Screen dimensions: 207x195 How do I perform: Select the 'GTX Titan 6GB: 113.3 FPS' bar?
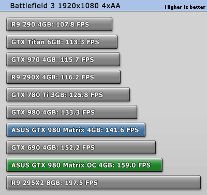pyautogui.click(x=62, y=42)
